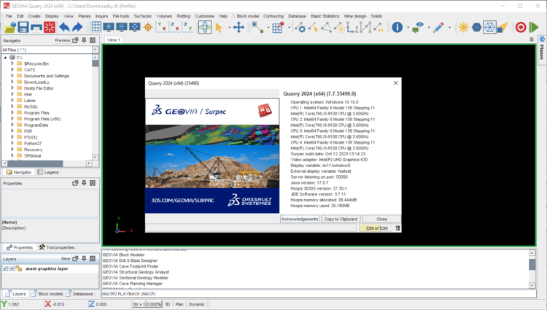Click the Acknowledgements button
The width and height of the screenshot is (547, 310).
click(x=300, y=219)
